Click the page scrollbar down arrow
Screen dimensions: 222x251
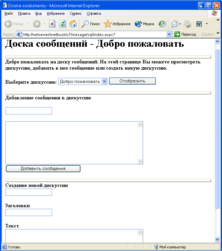(217, 240)
